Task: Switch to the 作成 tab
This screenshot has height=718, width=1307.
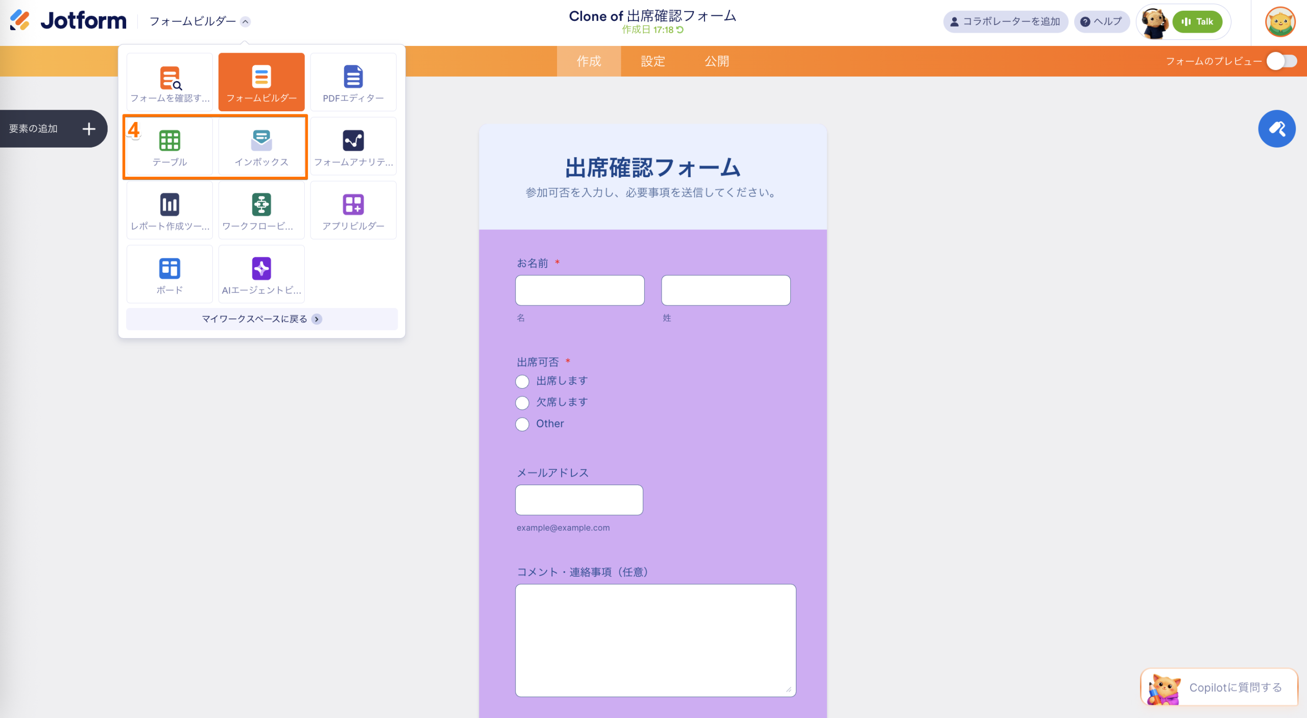Action: coord(589,61)
